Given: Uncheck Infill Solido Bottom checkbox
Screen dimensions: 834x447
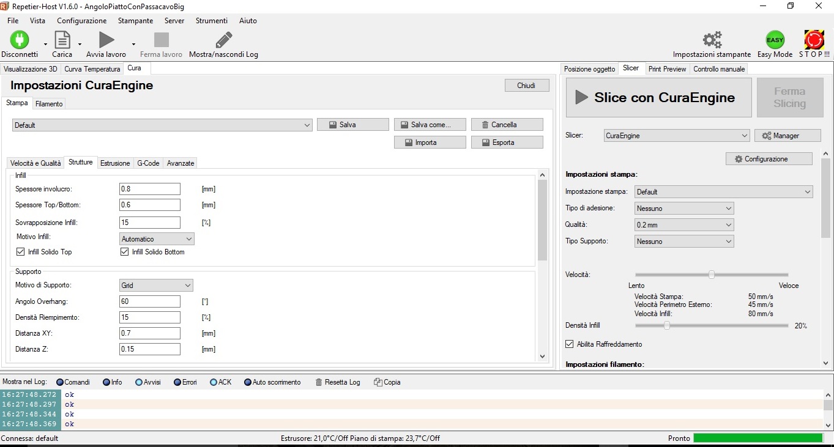Looking at the screenshot, I should tap(125, 252).
